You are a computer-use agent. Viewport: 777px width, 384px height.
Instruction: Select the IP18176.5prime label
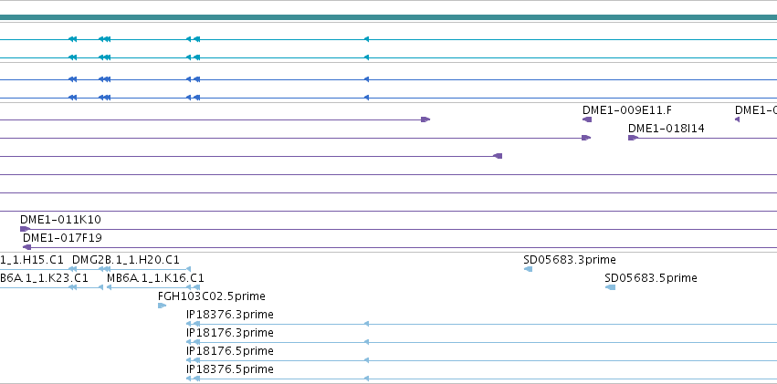pyautogui.click(x=230, y=351)
